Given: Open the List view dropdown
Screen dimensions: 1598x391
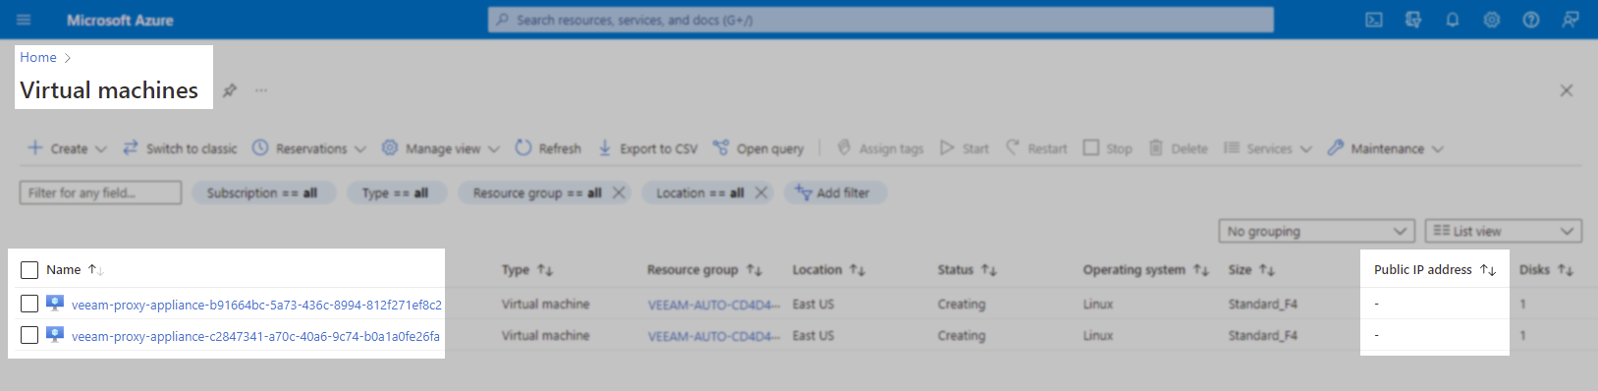Looking at the screenshot, I should (x=1504, y=231).
